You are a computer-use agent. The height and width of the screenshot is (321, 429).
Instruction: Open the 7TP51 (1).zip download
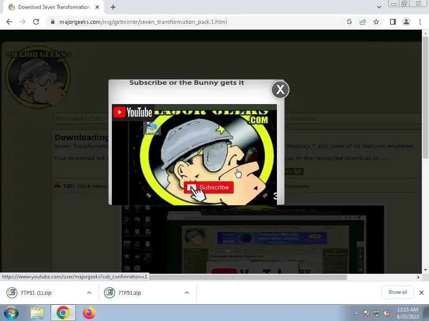pyautogui.click(x=36, y=293)
